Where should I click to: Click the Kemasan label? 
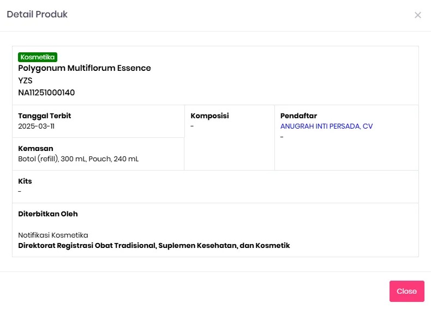[x=35, y=149]
